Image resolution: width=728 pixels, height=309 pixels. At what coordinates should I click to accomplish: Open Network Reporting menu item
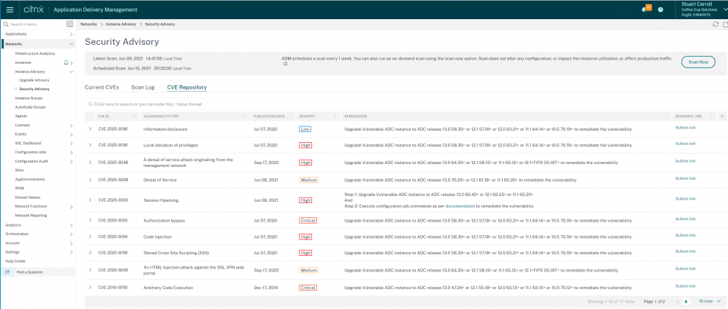[31, 216]
